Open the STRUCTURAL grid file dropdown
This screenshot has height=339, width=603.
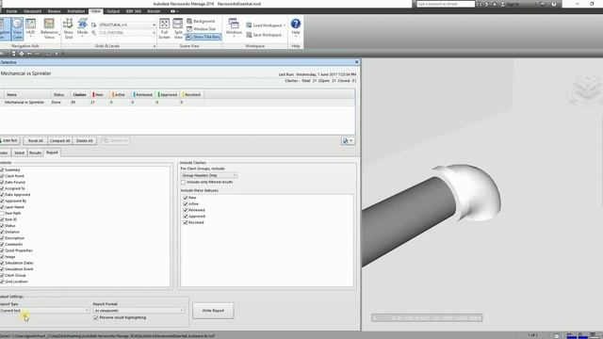(127, 25)
